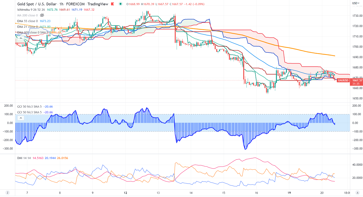Collapse the main chart indicator legend
This screenshot has width=363, height=197.
pos(21,38)
